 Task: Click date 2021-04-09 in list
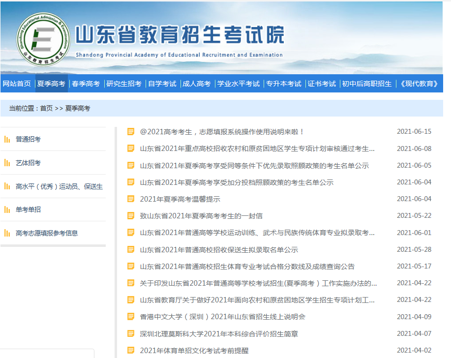tap(414, 317)
